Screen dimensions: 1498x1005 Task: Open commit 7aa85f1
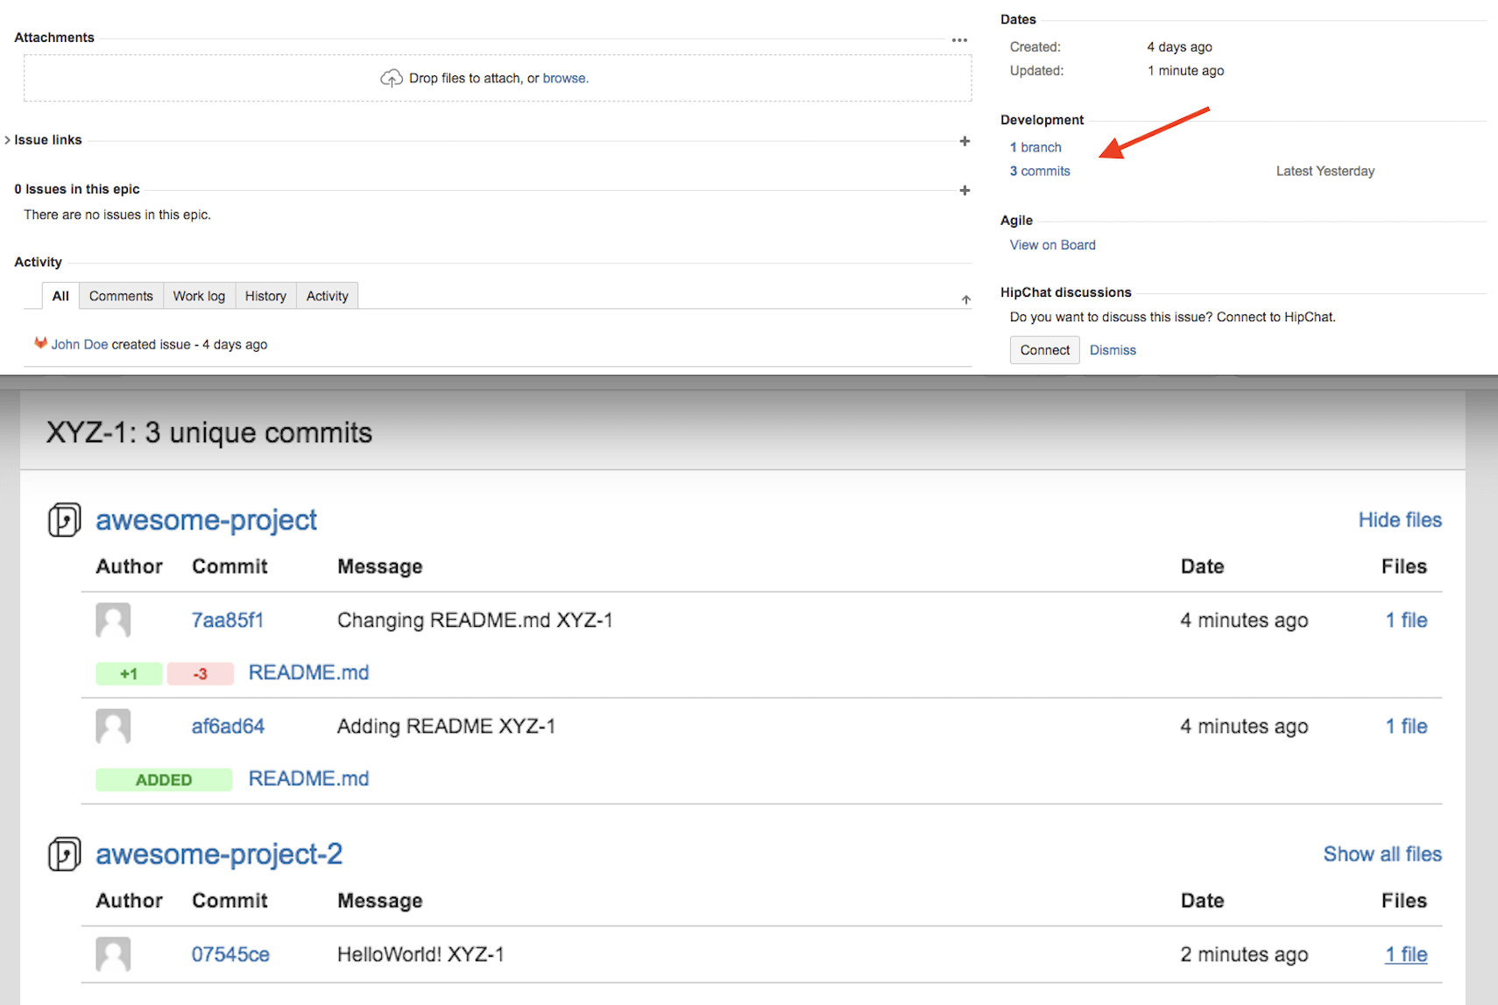pyautogui.click(x=226, y=620)
